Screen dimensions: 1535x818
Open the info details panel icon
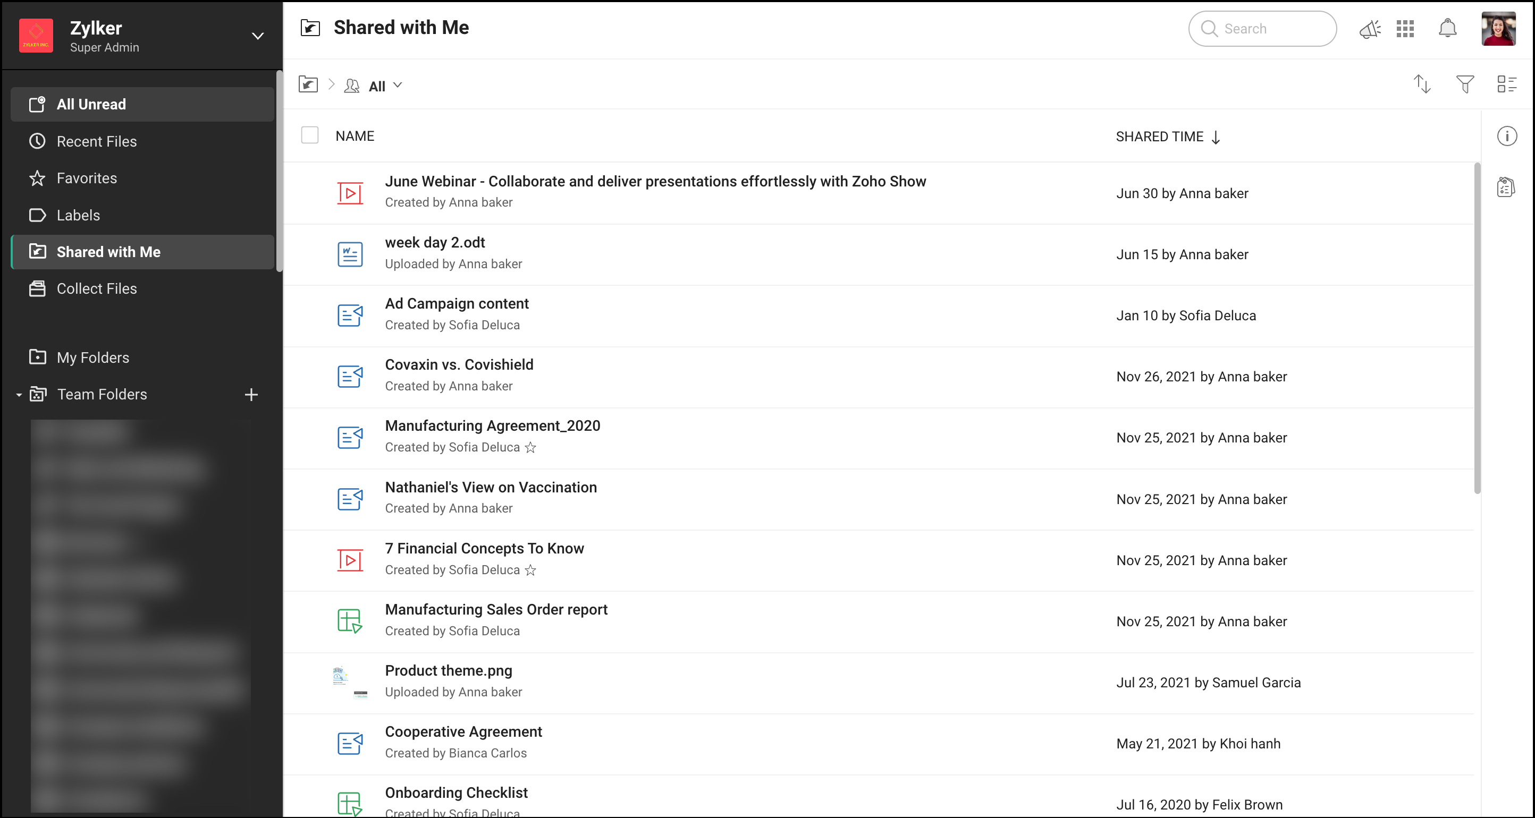pos(1506,137)
